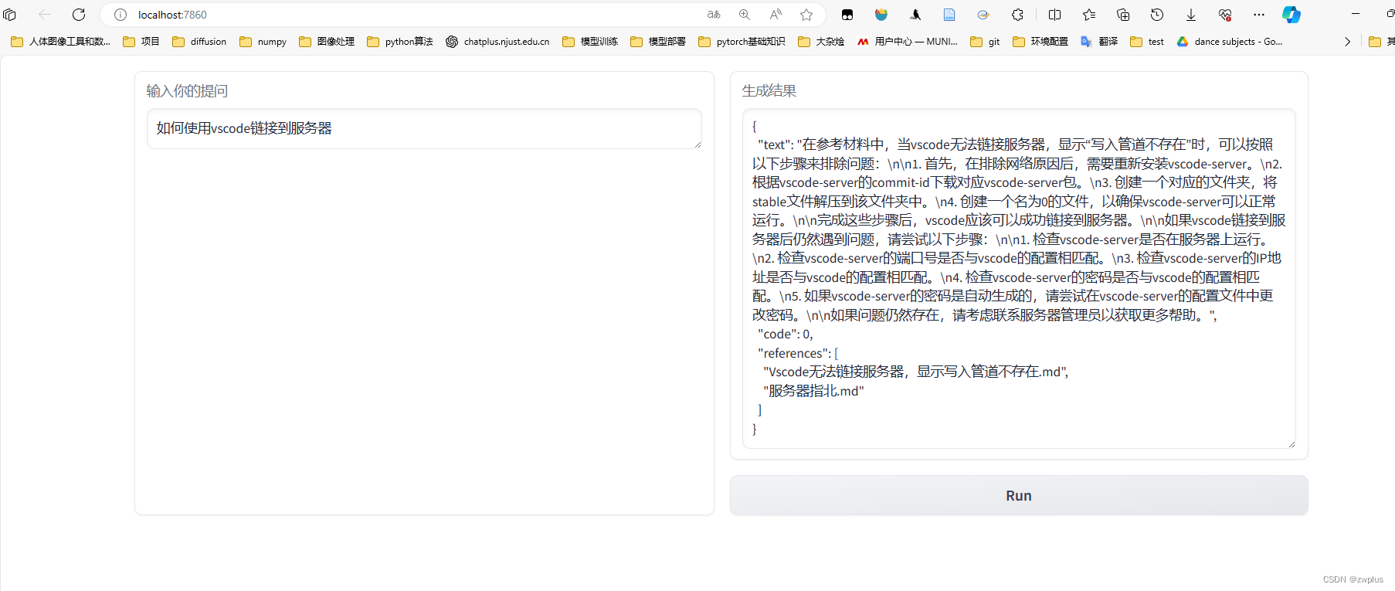The height and width of the screenshot is (591, 1395).
Task: Open the Extensions puzzle icon
Action: click(1017, 15)
